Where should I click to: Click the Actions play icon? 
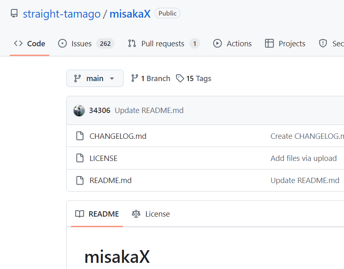[x=218, y=43]
